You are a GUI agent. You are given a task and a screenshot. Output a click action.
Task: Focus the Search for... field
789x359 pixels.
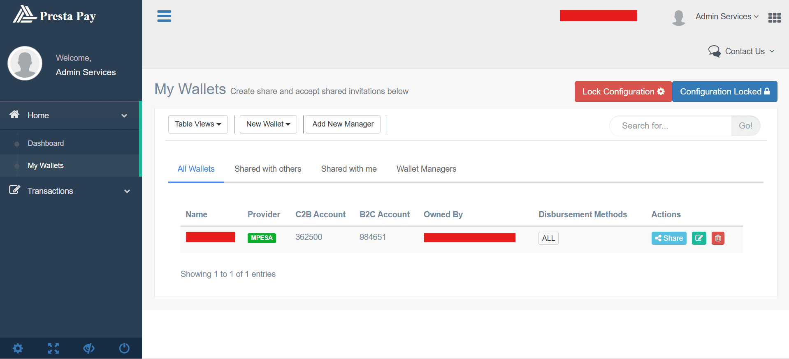671,126
